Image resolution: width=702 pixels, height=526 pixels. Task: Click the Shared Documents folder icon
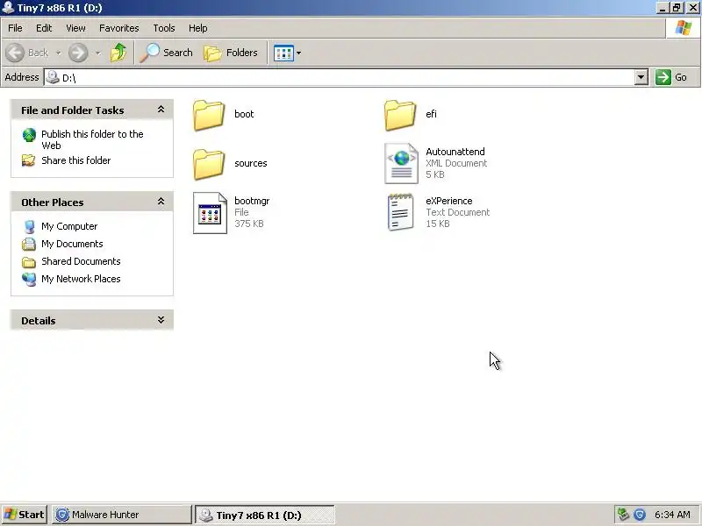pos(29,262)
